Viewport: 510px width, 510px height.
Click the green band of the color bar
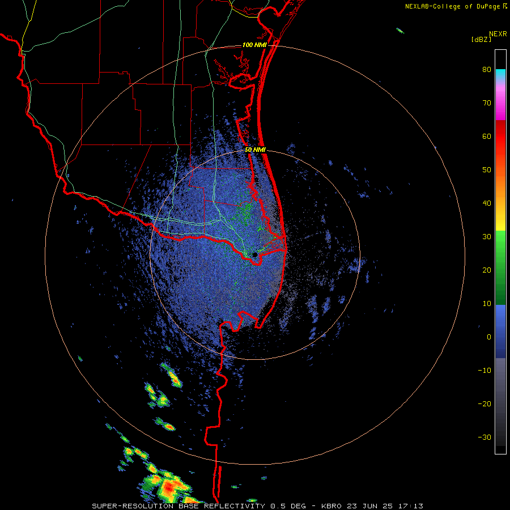500,268
